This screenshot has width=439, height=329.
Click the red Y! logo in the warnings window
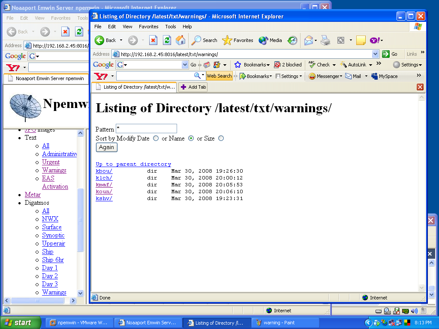pos(101,76)
